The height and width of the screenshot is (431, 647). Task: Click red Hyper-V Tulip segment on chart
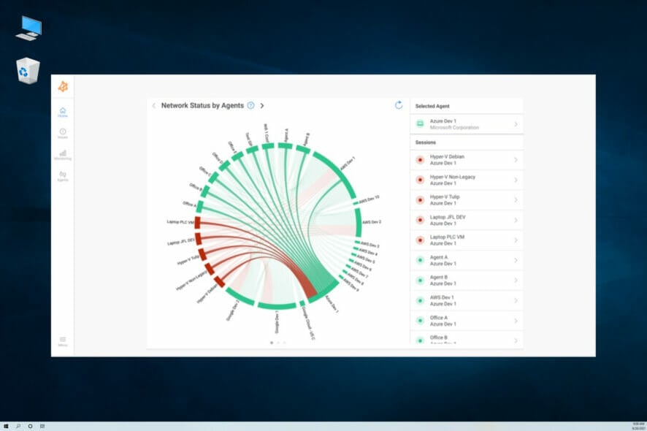202,254
